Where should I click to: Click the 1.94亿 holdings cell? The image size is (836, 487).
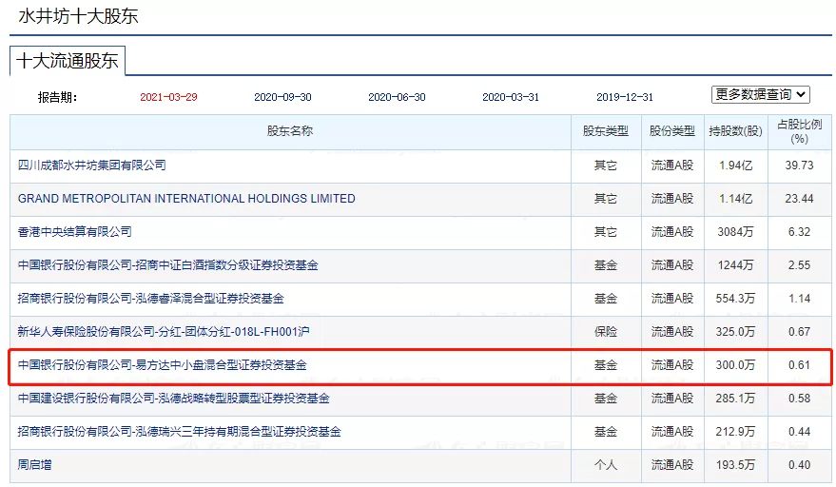click(736, 166)
